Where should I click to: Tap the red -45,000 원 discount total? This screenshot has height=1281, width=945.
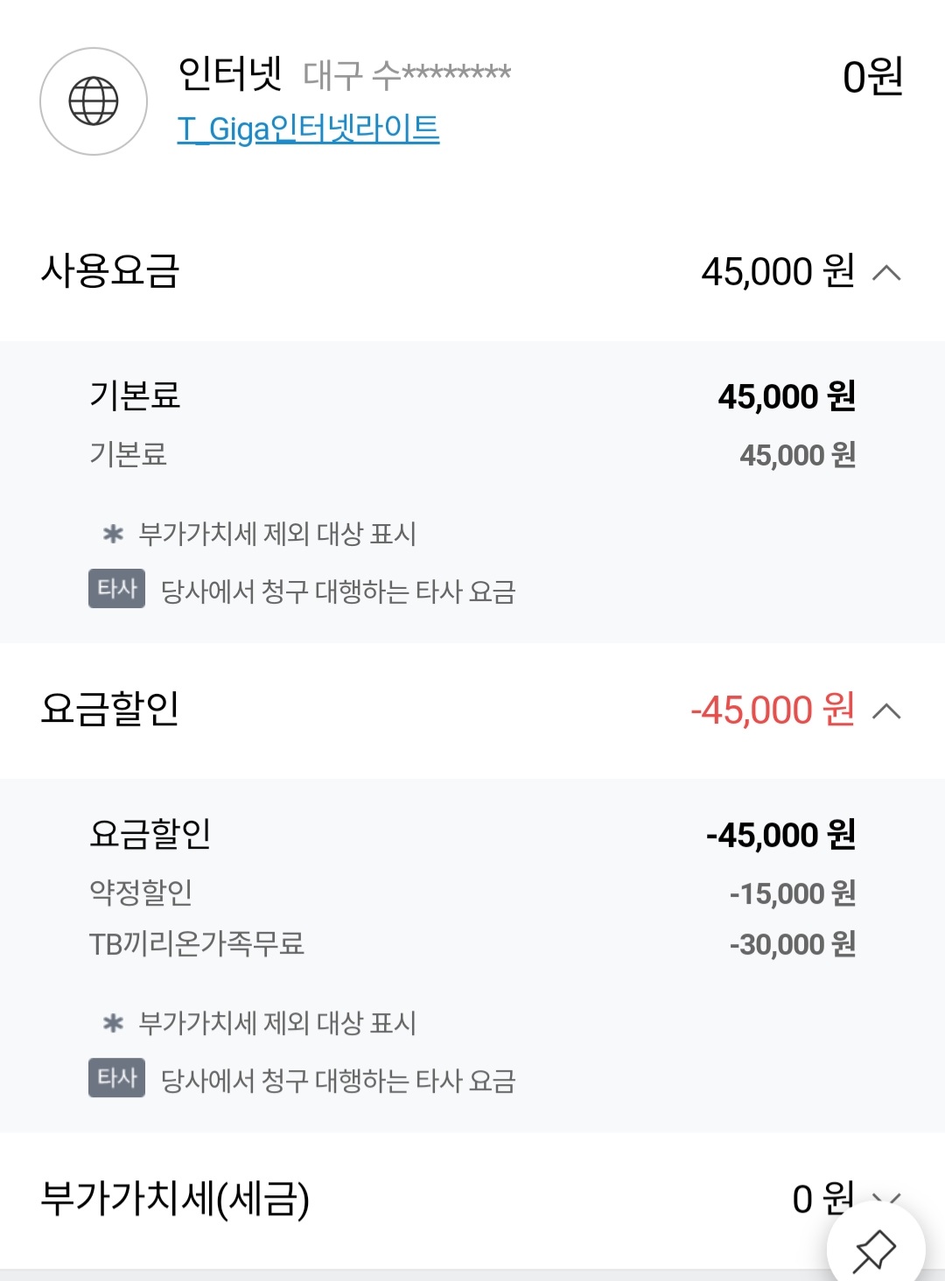(x=772, y=710)
